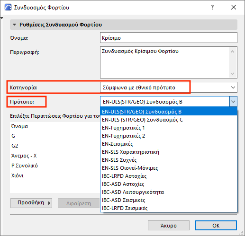The width and height of the screenshot is (245, 236).
Task: Select the Άνεμος - X load case
Action: [x=55, y=156]
